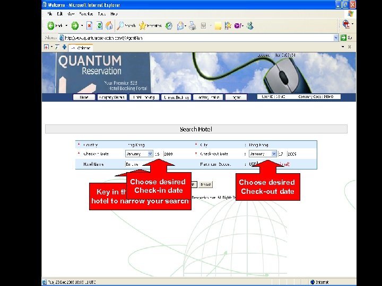Click the Country value Hong Kong
The height and width of the screenshot is (286, 382).
pyautogui.click(x=136, y=145)
